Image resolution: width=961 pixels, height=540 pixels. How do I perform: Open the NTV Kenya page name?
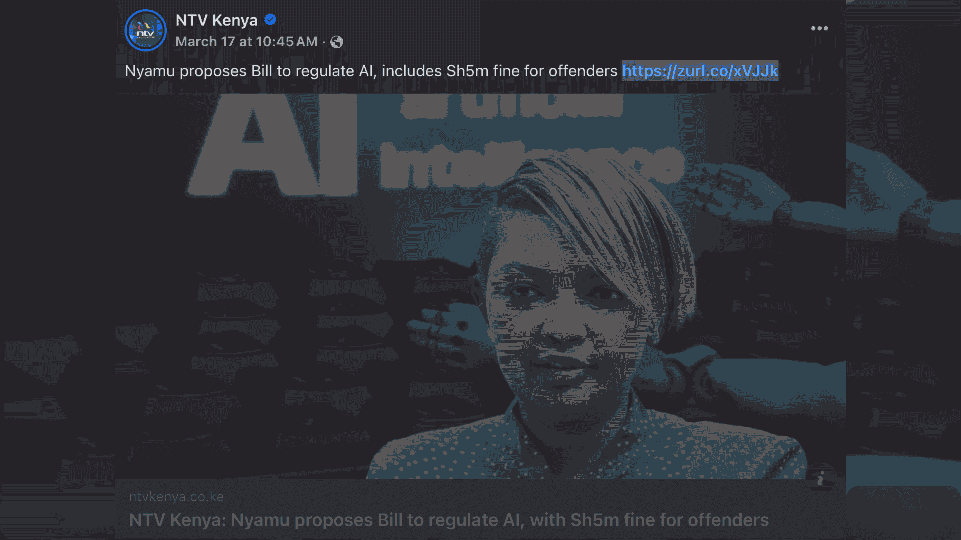click(216, 20)
